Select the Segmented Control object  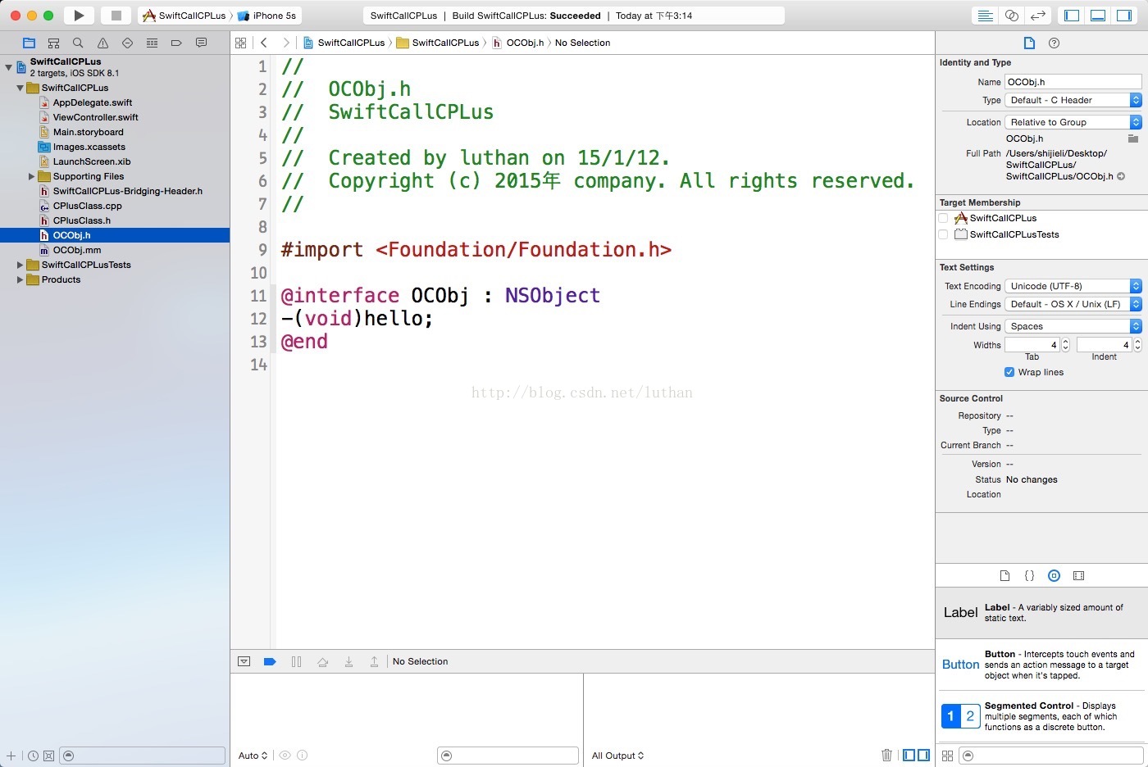coord(1041,716)
